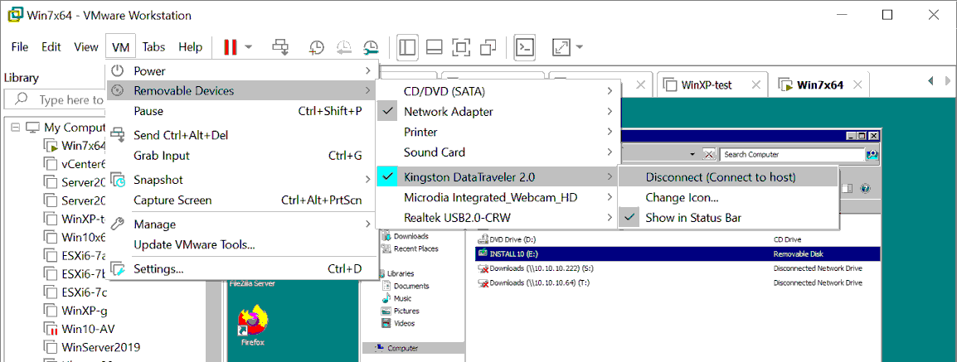Screen dimensions: 957x362
Task: Expand the CD/DVD (SATA) submenu
Action: pos(498,91)
